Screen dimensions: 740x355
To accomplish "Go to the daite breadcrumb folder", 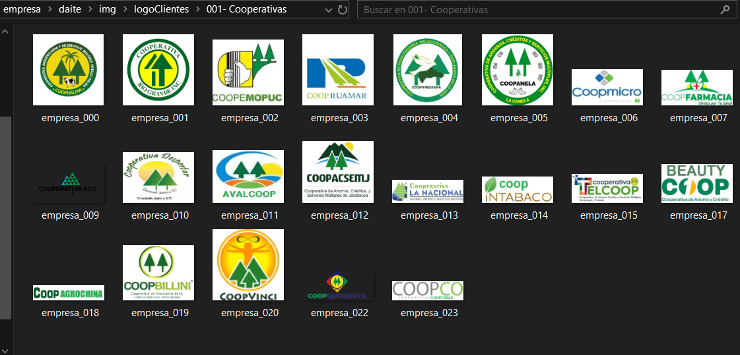I will coord(69,9).
